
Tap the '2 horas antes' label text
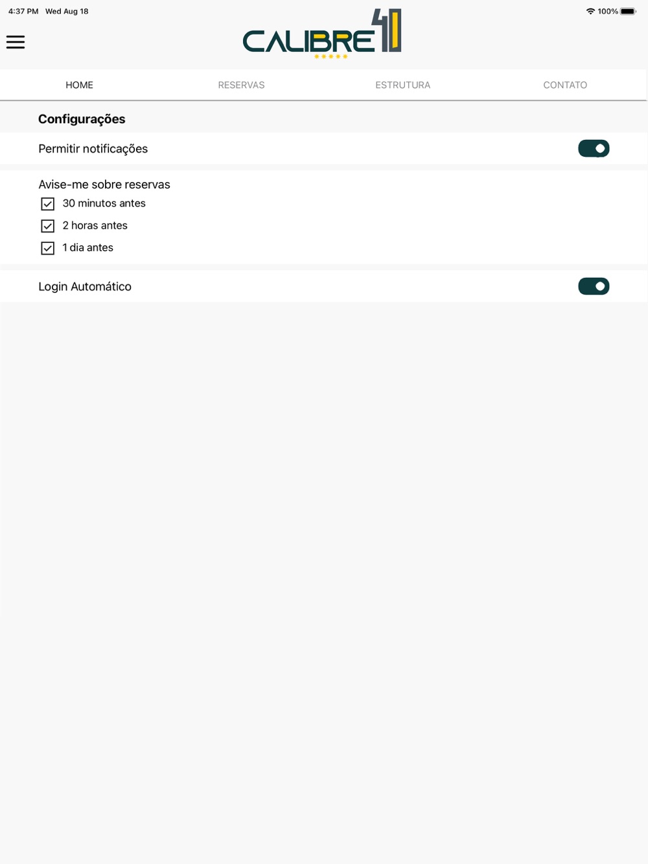pos(95,225)
